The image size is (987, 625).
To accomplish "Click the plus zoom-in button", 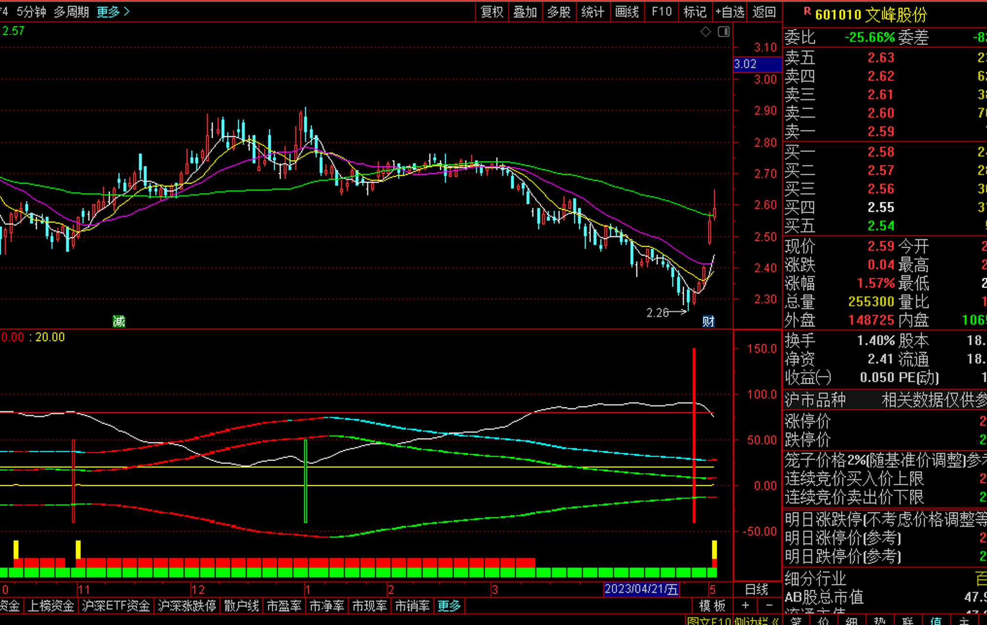I will 745,605.
